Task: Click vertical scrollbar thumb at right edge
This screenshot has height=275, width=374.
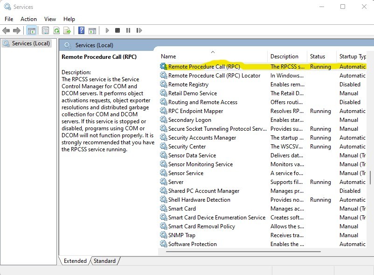Action: (x=370, y=177)
